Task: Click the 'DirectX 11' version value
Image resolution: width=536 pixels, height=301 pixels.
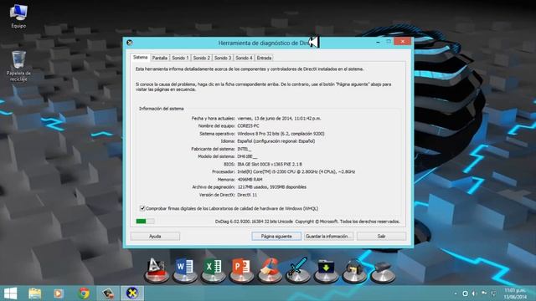Action: pos(247,195)
